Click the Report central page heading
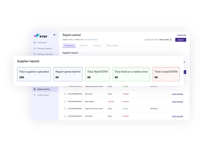This screenshot has width=205, height=154. [x=72, y=35]
